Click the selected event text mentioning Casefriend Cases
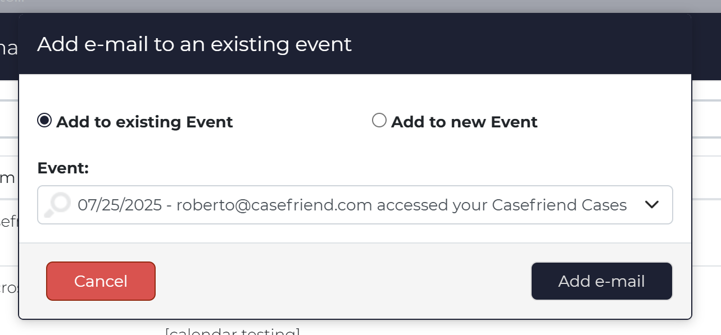Screen dimensions: 721x335 [x=352, y=205]
